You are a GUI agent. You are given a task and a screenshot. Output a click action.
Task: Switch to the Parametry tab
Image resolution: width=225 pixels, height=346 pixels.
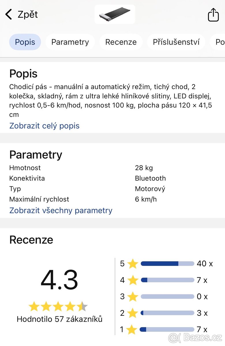70,42
